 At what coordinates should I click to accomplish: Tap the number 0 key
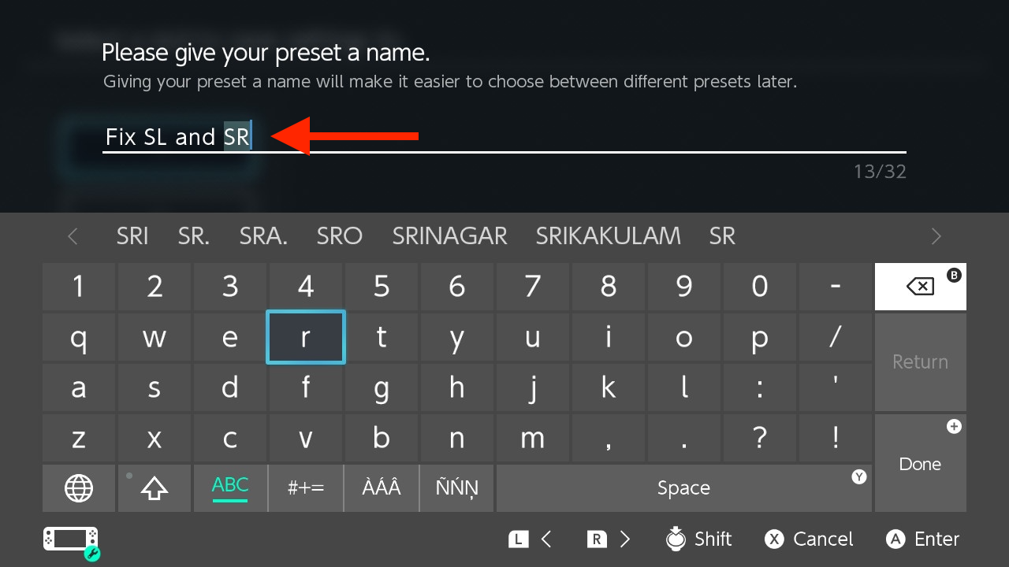[x=760, y=287]
